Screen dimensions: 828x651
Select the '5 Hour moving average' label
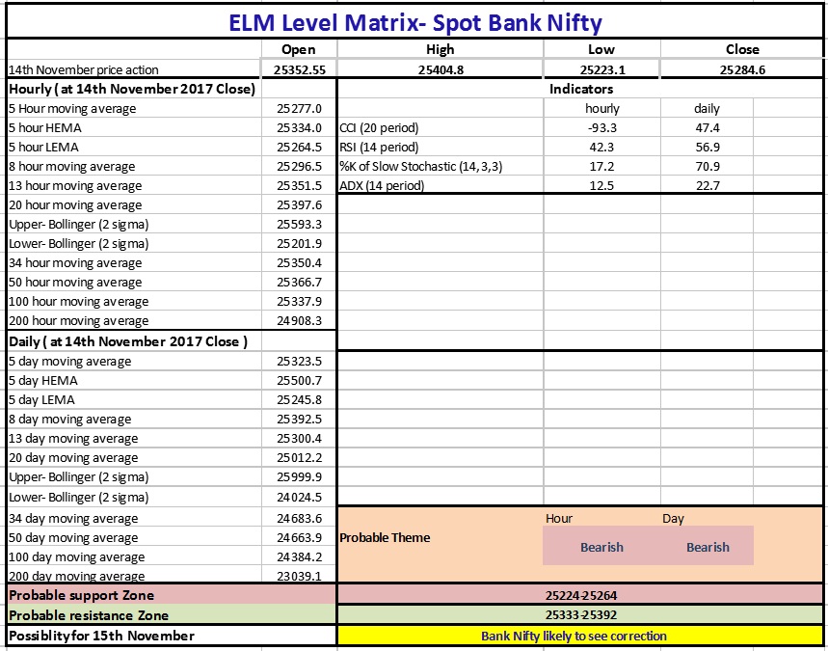pos(72,108)
